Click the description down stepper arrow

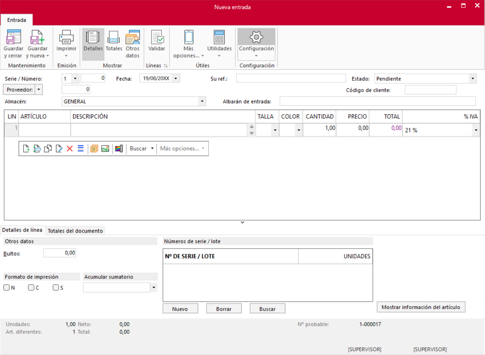point(252,133)
